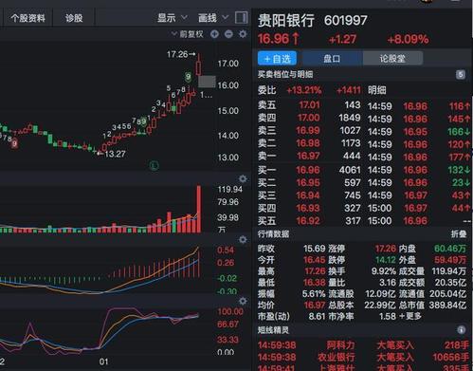Click the green L marker below chart
The width and height of the screenshot is (473, 371).
click(154, 165)
